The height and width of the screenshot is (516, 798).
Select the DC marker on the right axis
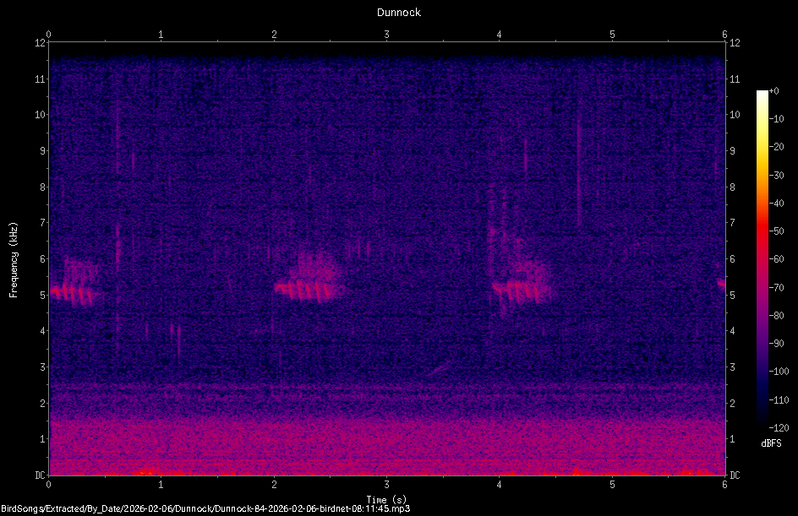[x=734, y=474]
